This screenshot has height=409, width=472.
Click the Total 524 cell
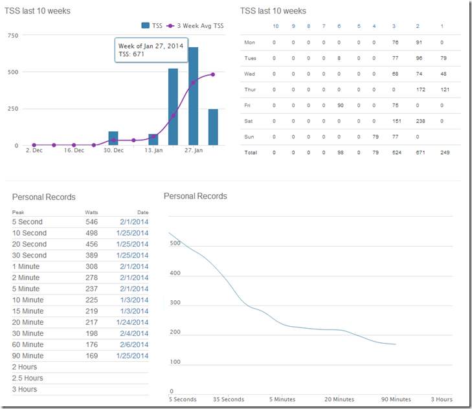pos(397,152)
